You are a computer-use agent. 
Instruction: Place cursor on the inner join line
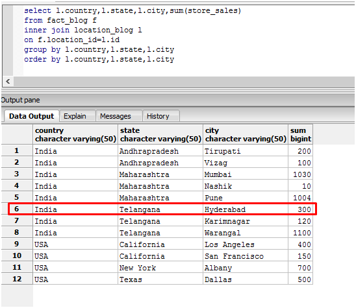(x=83, y=30)
